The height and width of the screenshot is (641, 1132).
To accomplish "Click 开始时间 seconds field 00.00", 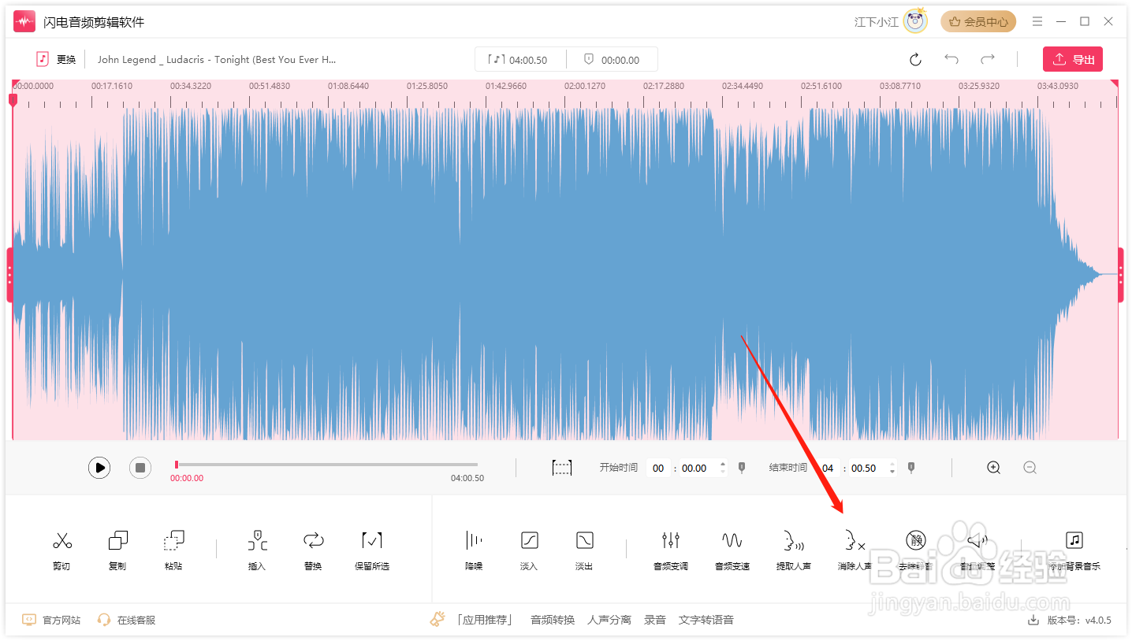I will tap(694, 468).
